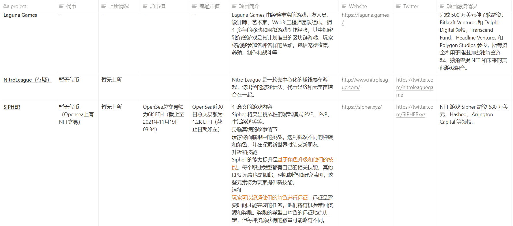Select Laguna Games' dash 代币 cell
The width and height of the screenshot is (513, 226).
[77, 43]
